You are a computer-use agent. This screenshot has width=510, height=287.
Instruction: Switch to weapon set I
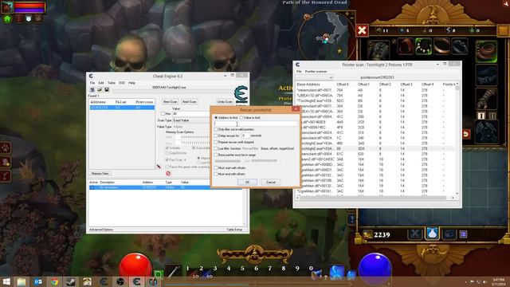coord(481,116)
